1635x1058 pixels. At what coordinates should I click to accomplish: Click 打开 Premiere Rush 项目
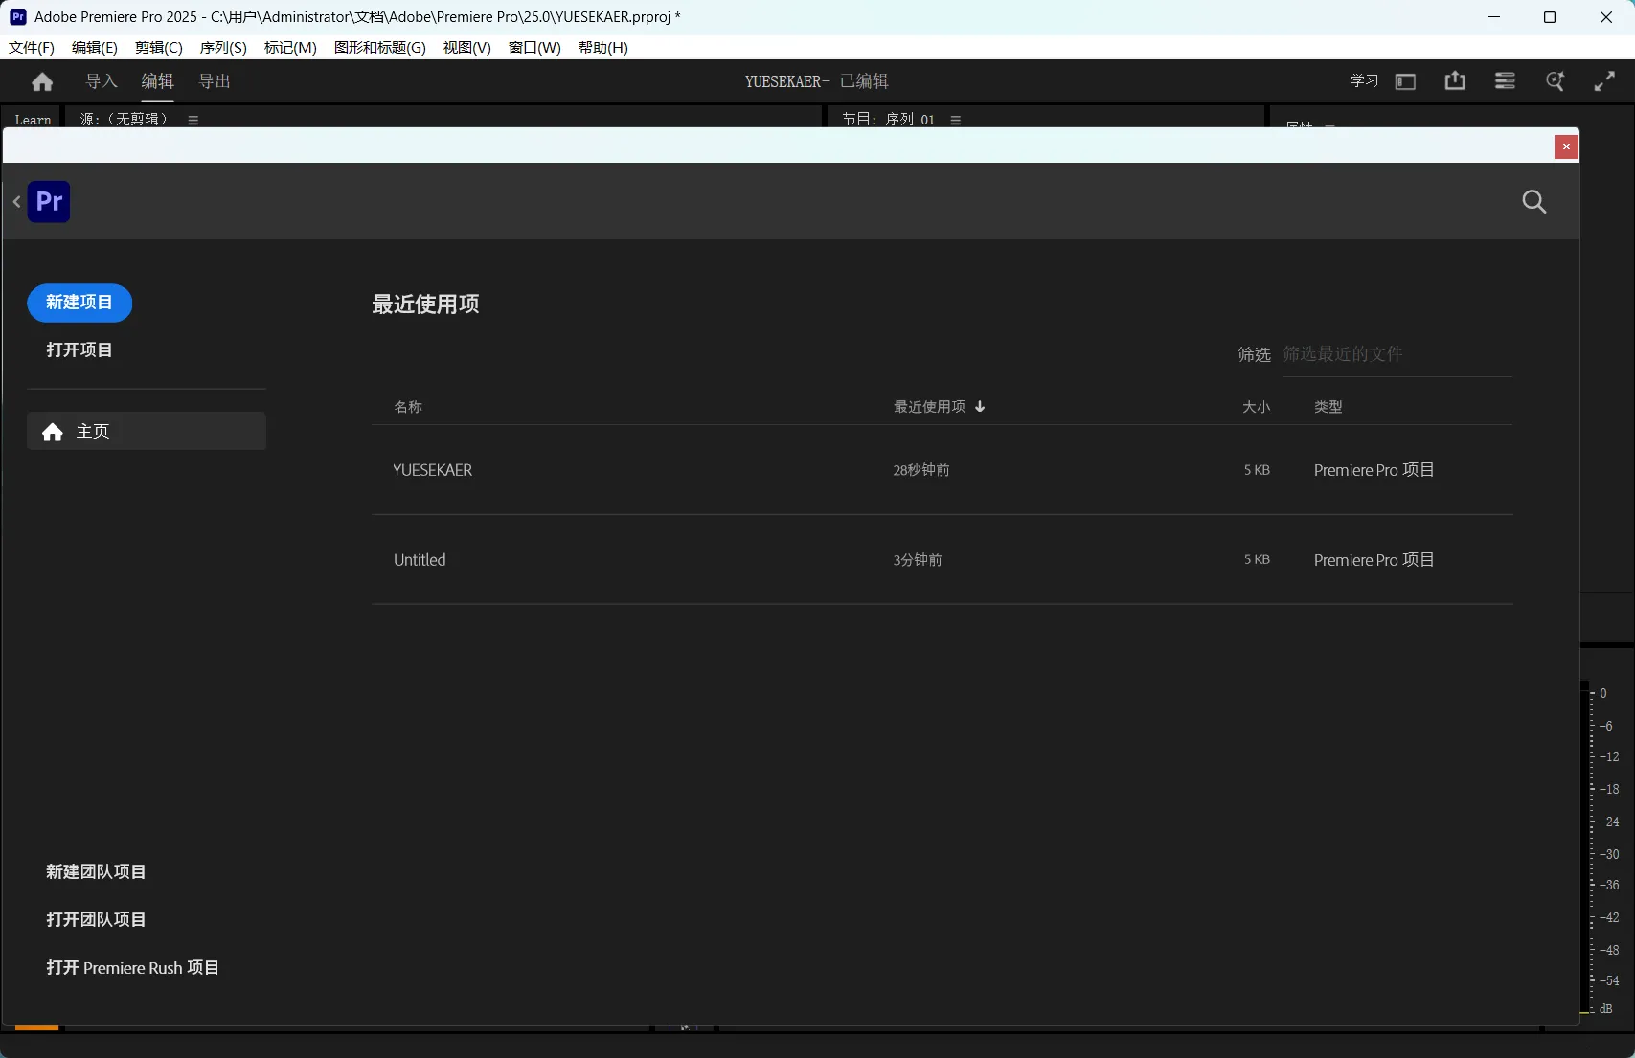tap(132, 968)
